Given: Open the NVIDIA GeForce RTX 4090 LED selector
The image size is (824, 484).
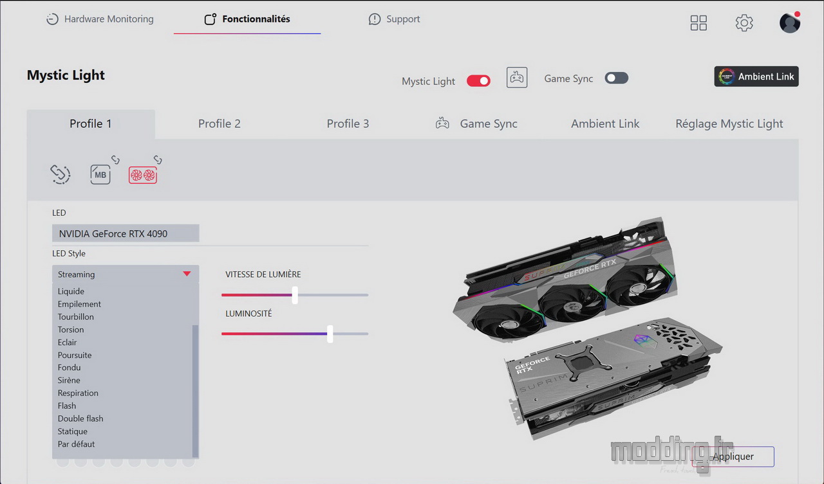Looking at the screenshot, I should pos(126,233).
